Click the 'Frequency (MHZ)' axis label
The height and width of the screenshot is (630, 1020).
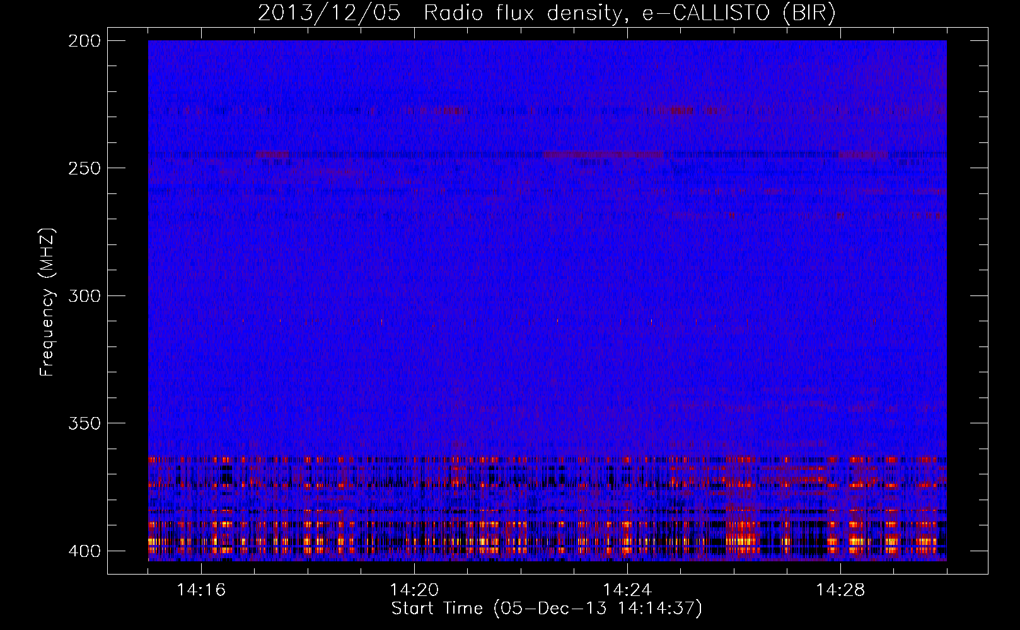(x=47, y=302)
